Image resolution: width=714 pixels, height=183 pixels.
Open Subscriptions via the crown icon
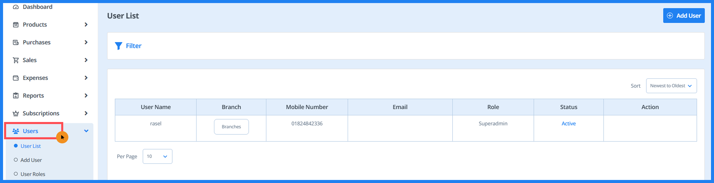[x=16, y=113]
